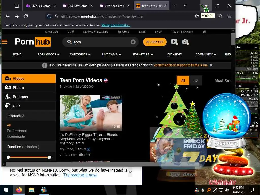Click the magnifier icon in the search box
Viewport: 260px width, 195px height.
69,42
